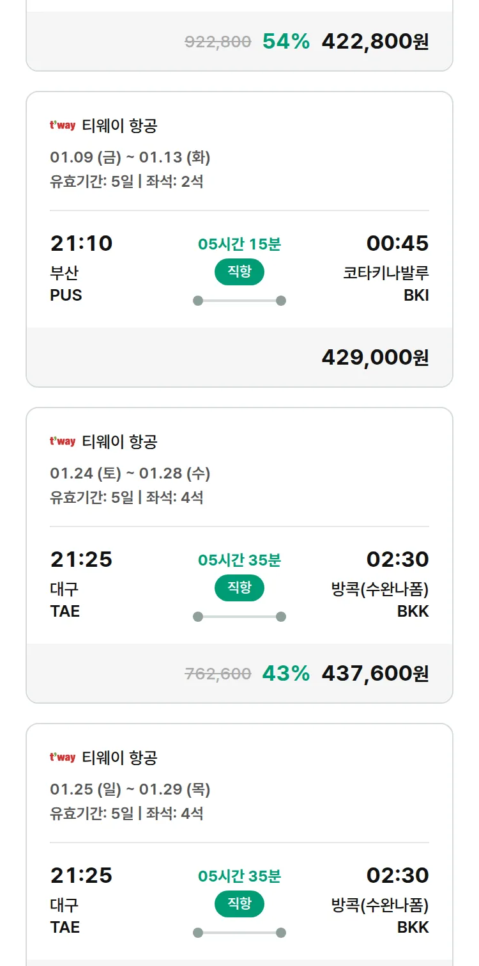
Task: Click t'way logo on 01.24 Daegu card
Action: (63, 441)
